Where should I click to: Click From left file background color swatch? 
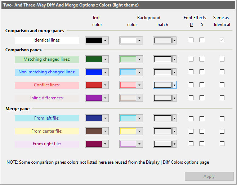click(128, 119)
